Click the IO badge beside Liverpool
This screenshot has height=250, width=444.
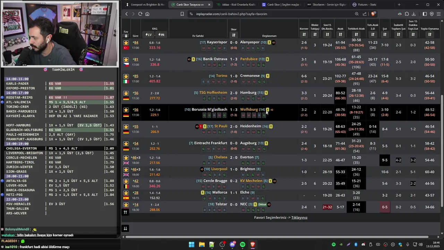(202, 169)
